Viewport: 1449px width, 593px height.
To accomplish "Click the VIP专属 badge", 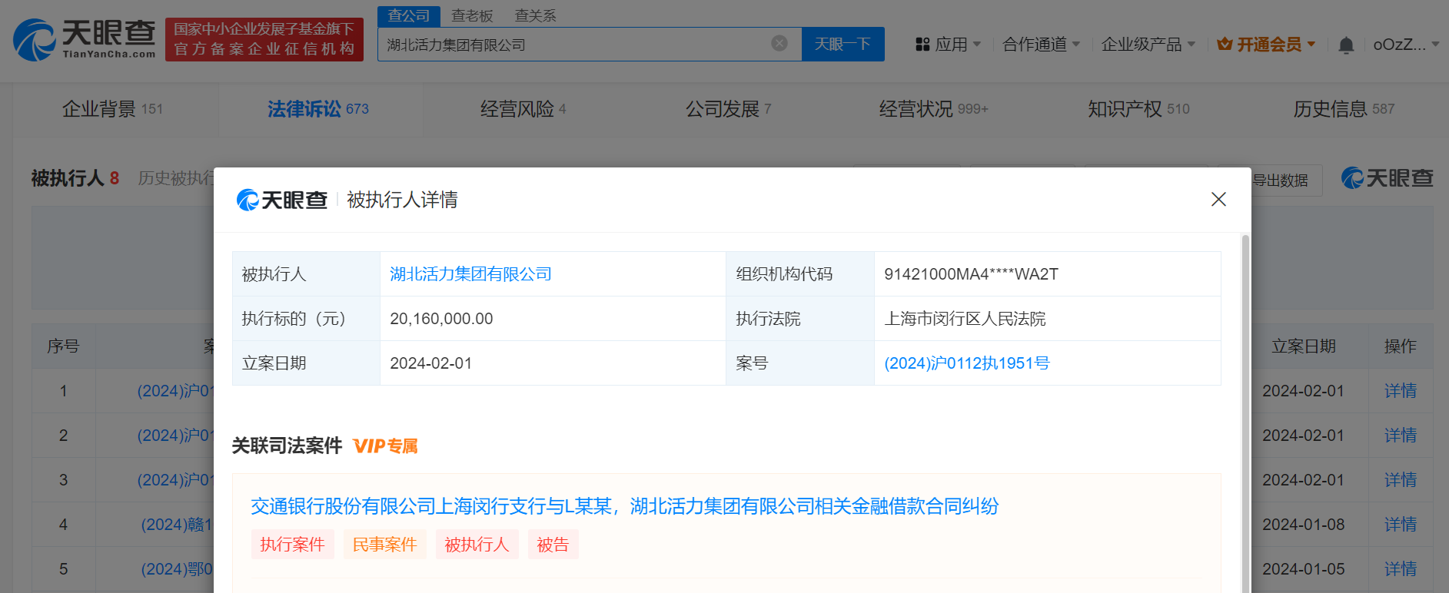I will (385, 446).
